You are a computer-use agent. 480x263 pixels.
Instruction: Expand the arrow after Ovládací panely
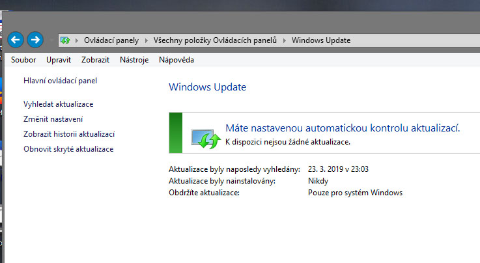coord(147,40)
